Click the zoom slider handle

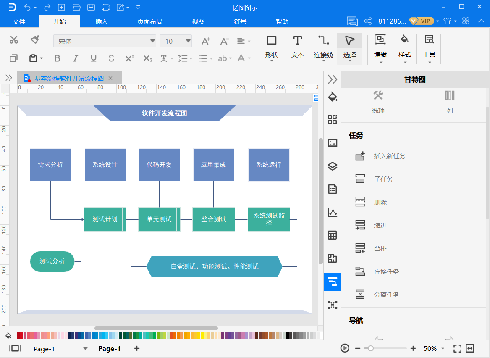click(371, 348)
